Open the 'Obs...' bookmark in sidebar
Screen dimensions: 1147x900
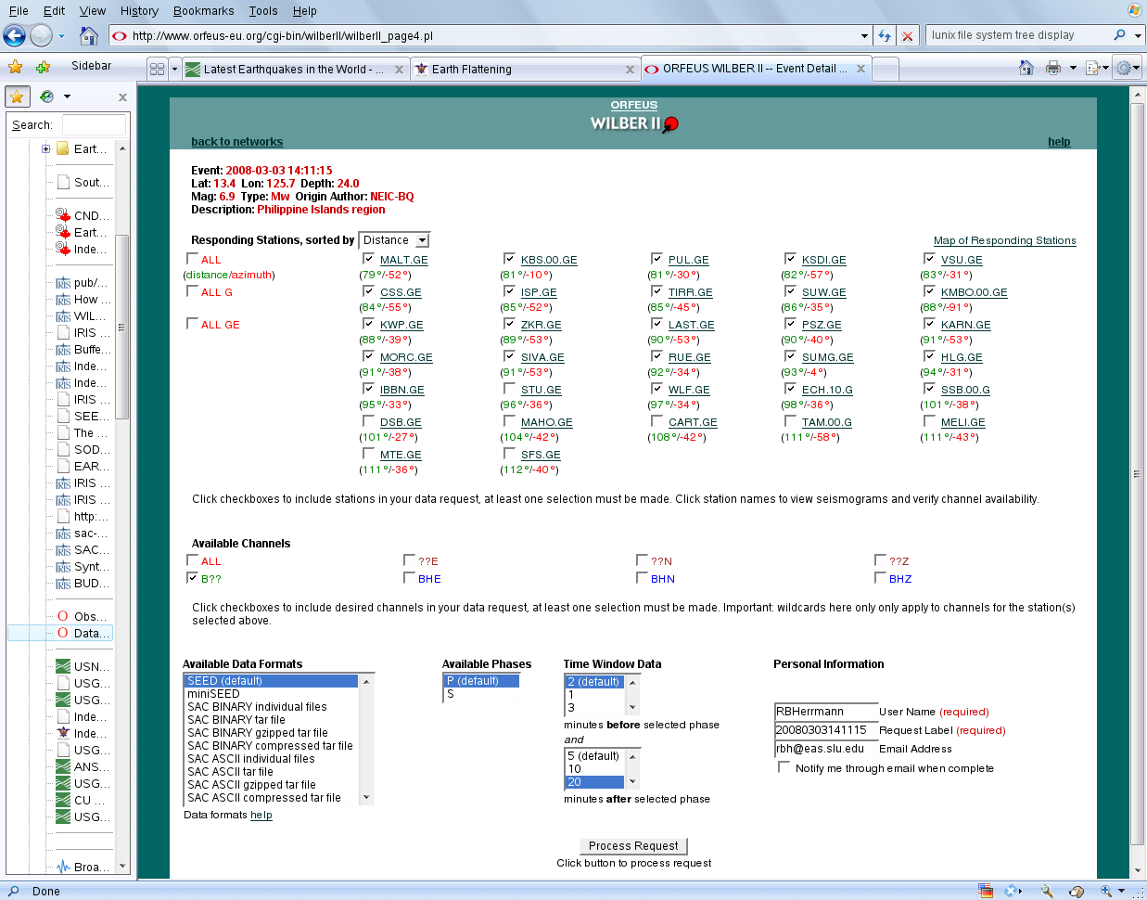tap(83, 616)
